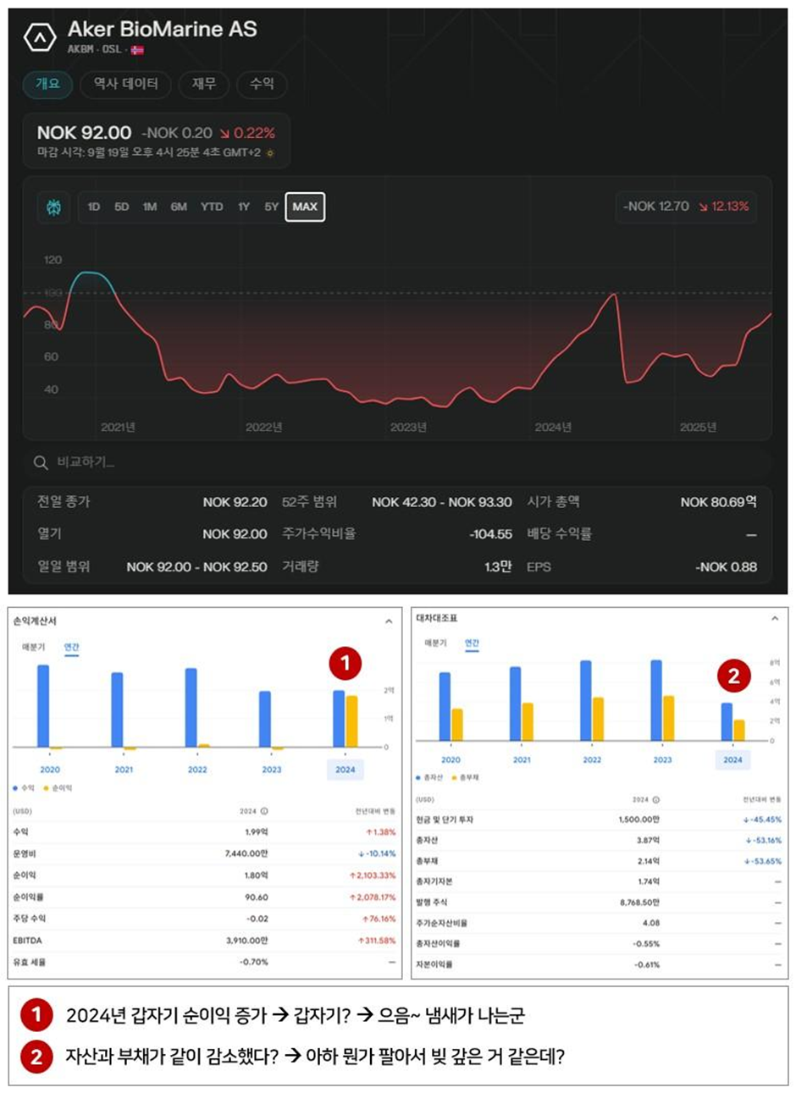The image size is (796, 1093).
Task: Select 연간 view in 대차대조표
Action: point(473,643)
